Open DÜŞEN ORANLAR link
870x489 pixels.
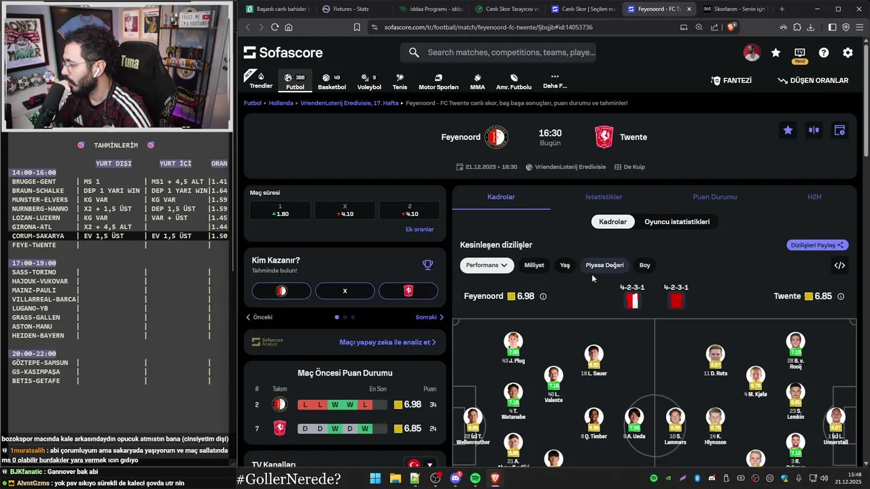pos(813,80)
